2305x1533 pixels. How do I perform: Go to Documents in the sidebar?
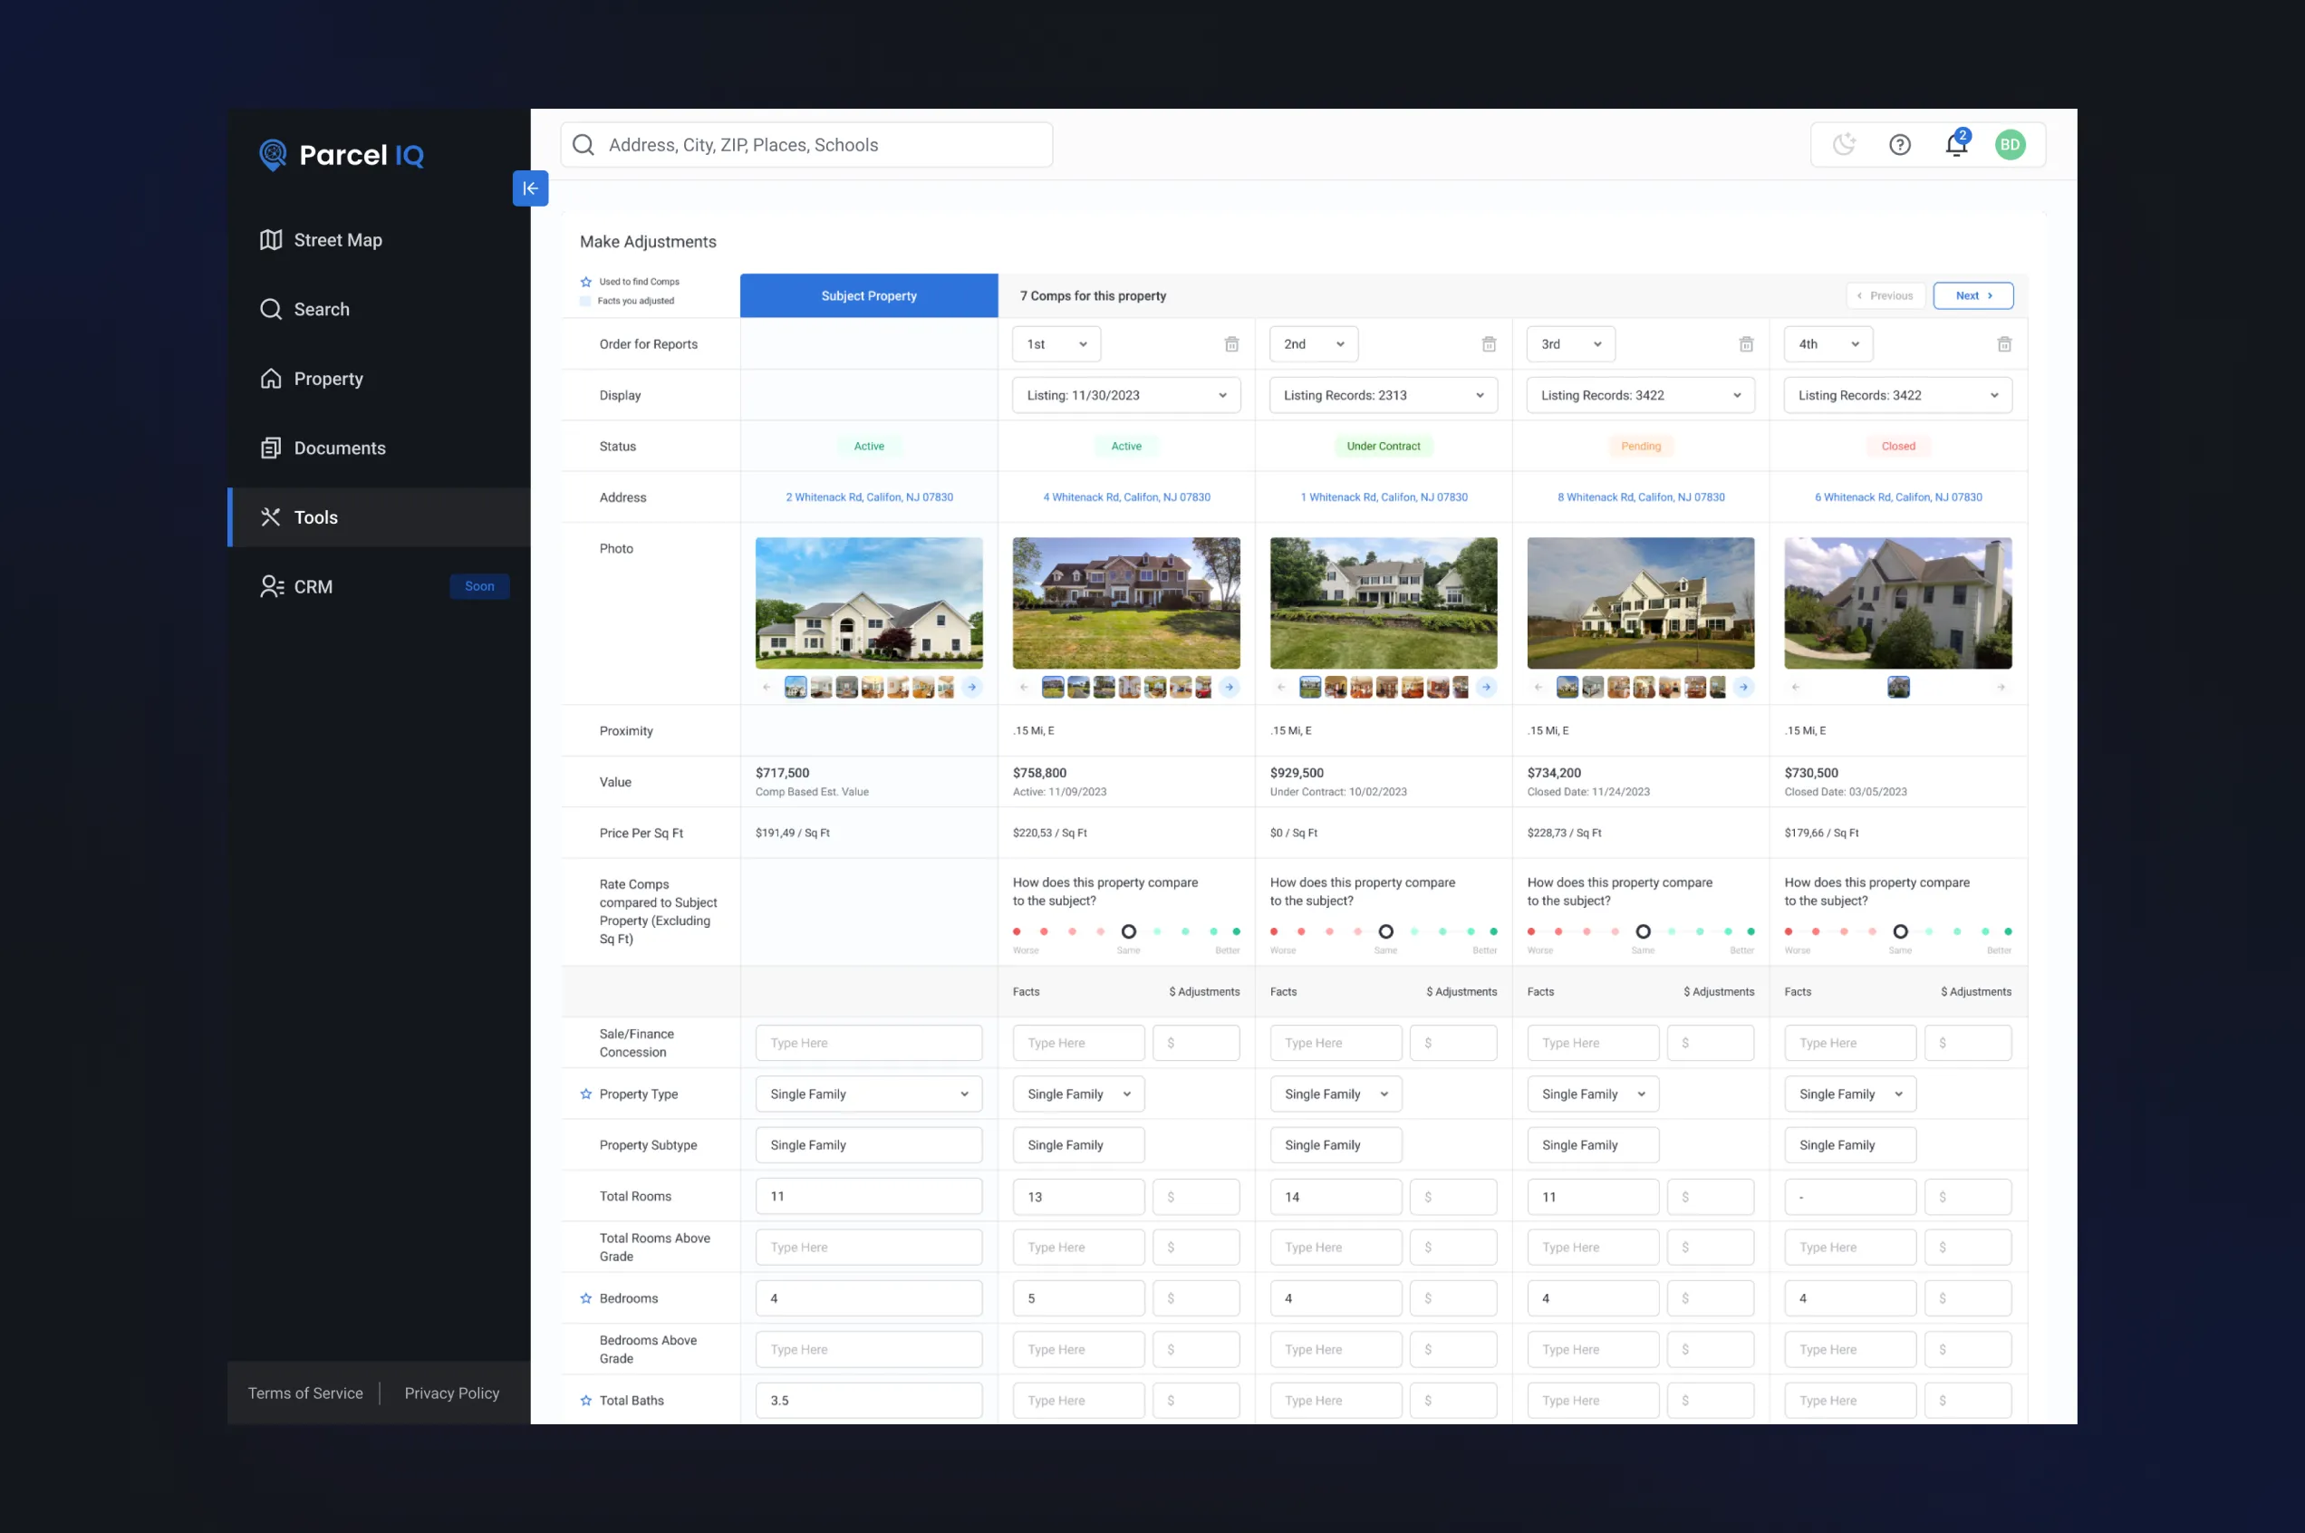(339, 448)
